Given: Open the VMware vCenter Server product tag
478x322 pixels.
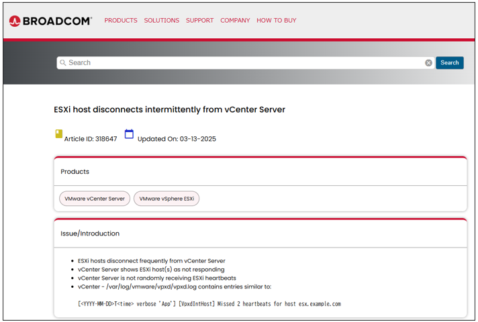Looking at the screenshot, I should click(x=95, y=199).
